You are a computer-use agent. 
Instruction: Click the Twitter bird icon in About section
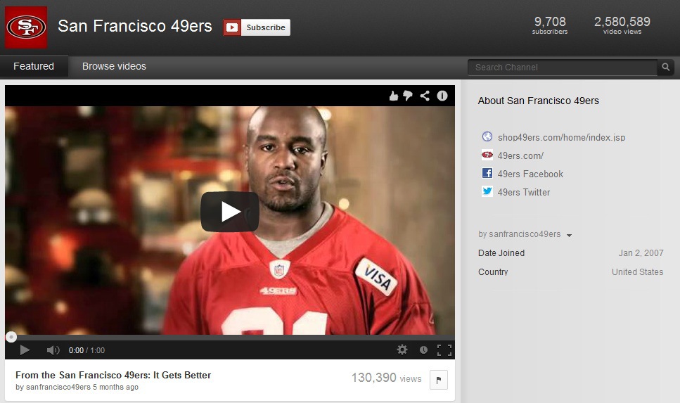pyautogui.click(x=487, y=191)
